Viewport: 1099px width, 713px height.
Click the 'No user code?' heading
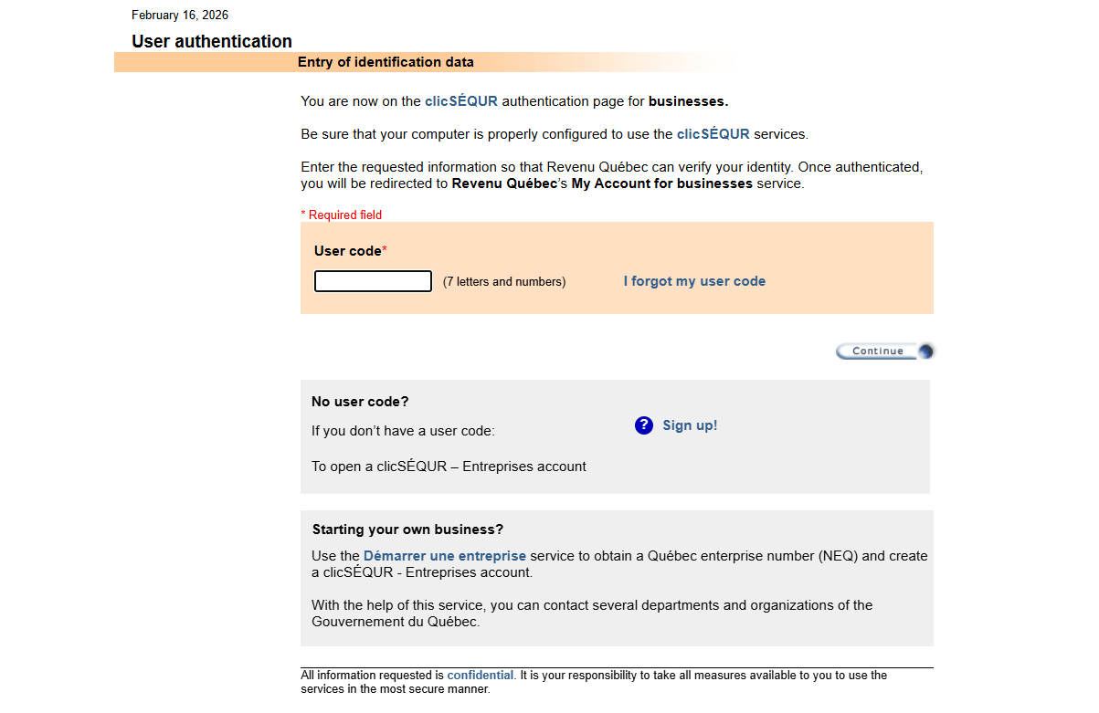pos(360,402)
